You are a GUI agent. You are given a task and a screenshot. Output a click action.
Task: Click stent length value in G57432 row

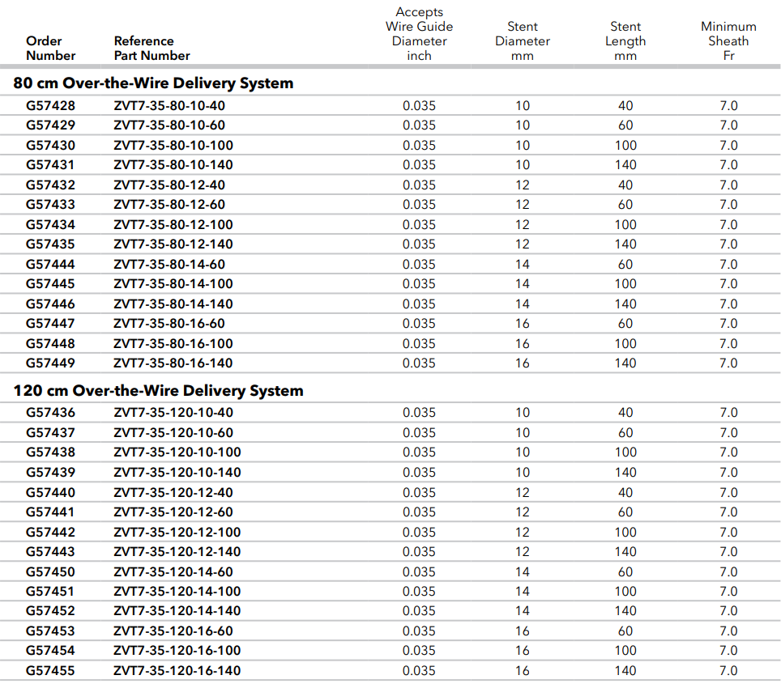pos(625,185)
